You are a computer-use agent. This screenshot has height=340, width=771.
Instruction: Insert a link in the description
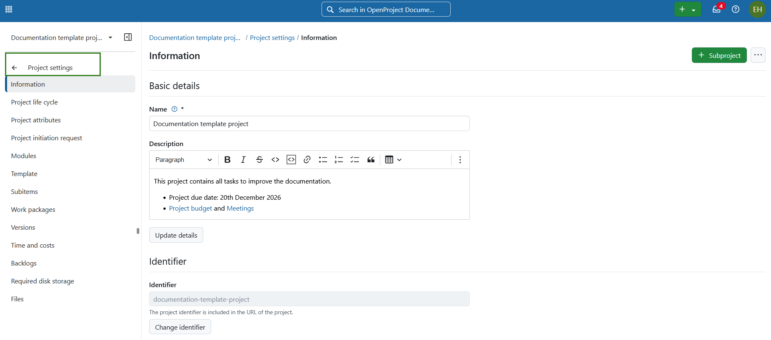(x=307, y=159)
